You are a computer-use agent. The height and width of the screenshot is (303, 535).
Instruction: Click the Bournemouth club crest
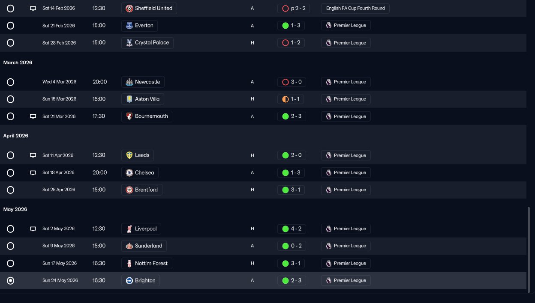(129, 116)
